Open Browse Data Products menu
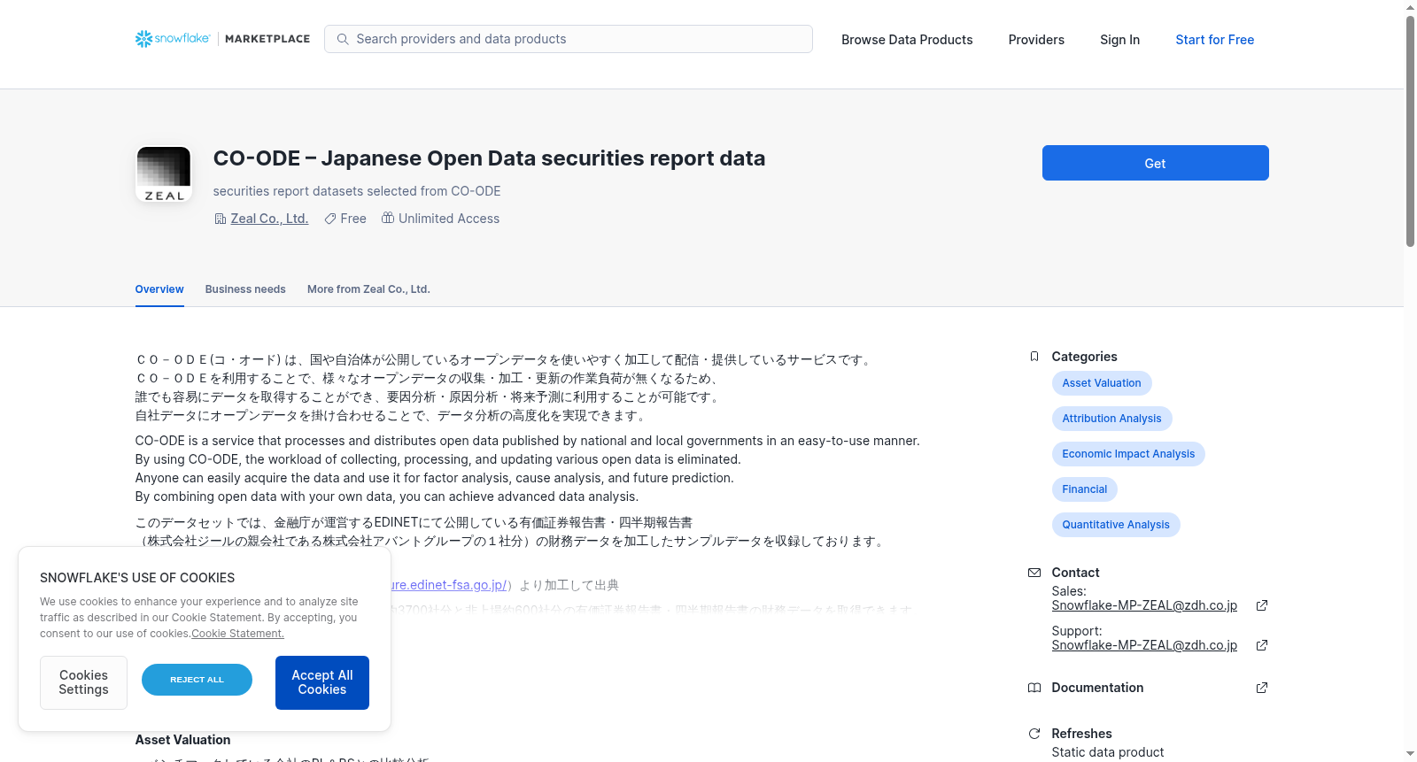 point(907,40)
